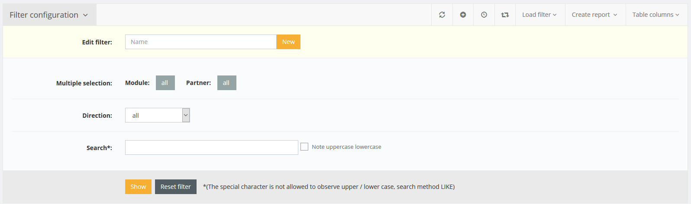The height and width of the screenshot is (204, 691).
Task: Click the plus circle add icon
Action: pyautogui.click(x=463, y=15)
